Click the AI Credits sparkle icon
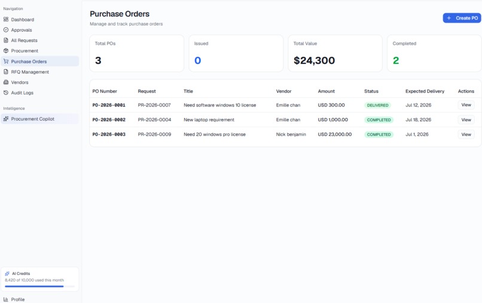The image size is (482, 303). point(7,274)
